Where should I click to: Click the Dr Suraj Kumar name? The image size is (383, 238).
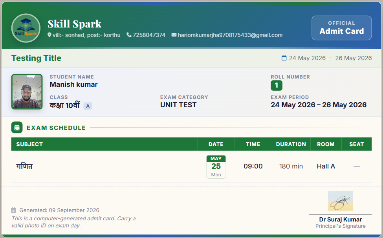341,220
